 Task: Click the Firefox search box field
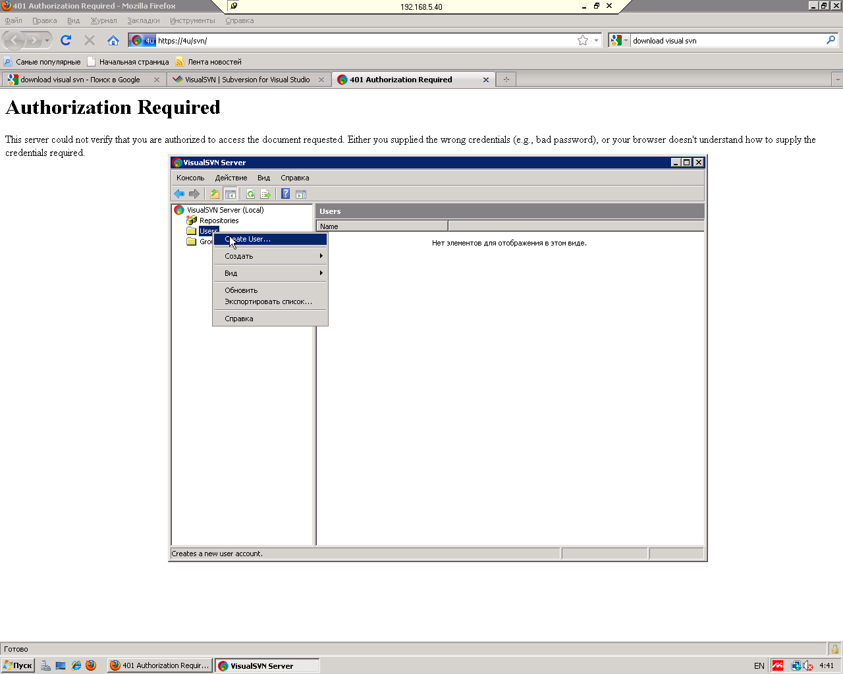pyautogui.click(x=728, y=40)
